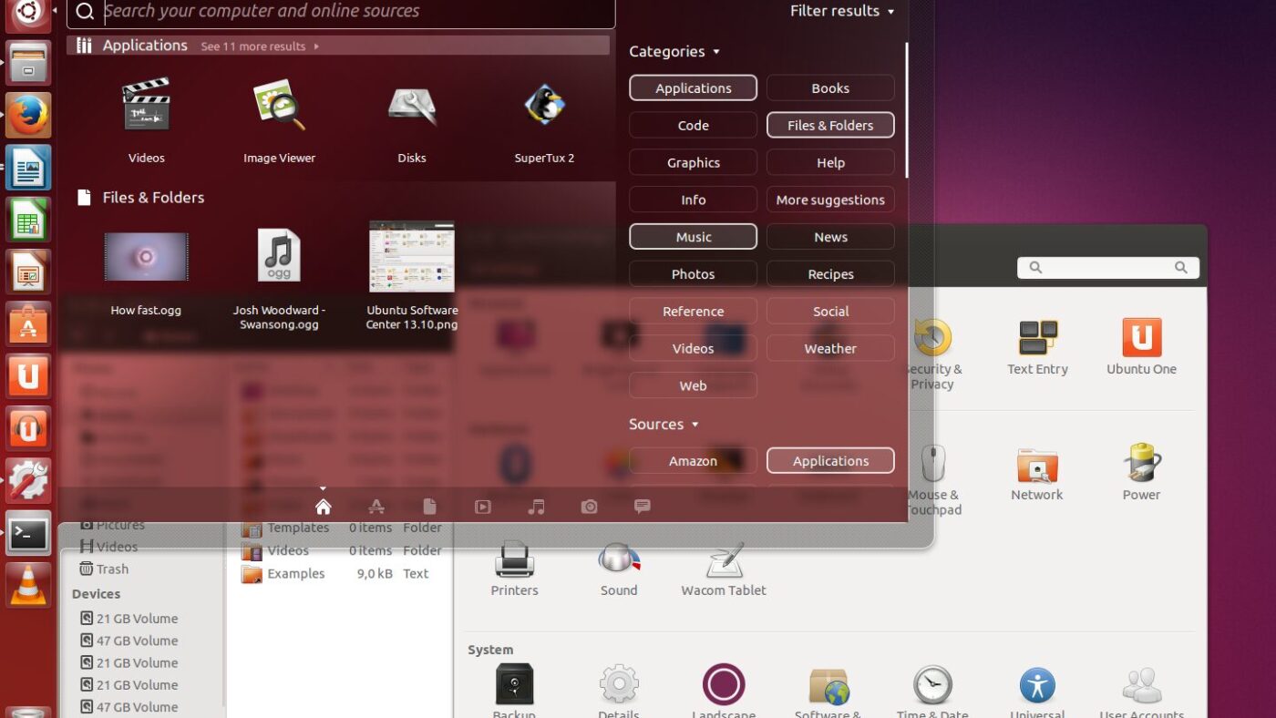Viewport: 1276px width, 718px height.
Task: Open Network settings
Action: 1037,474
